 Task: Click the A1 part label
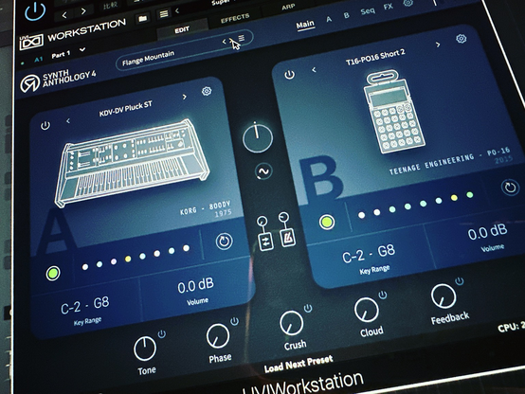[x=39, y=60]
